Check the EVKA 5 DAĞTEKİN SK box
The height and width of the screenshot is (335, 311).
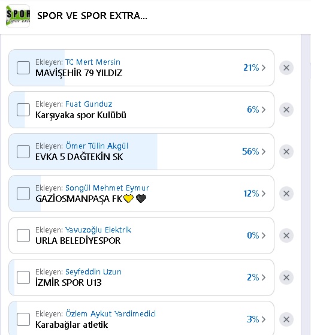coord(23,152)
